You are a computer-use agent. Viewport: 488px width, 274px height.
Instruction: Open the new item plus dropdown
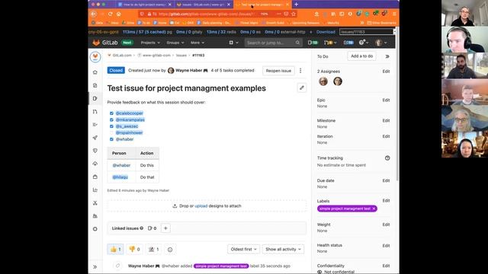tap(234, 43)
